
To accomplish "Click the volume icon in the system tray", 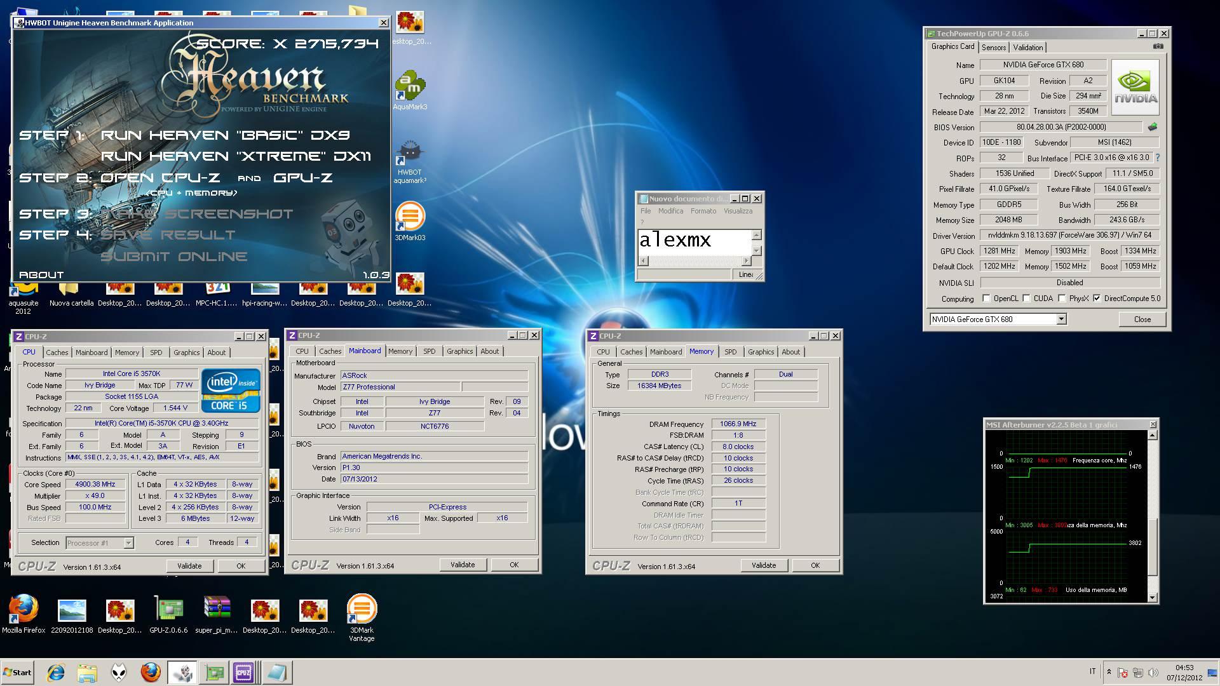I will click(x=1153, y=673).
